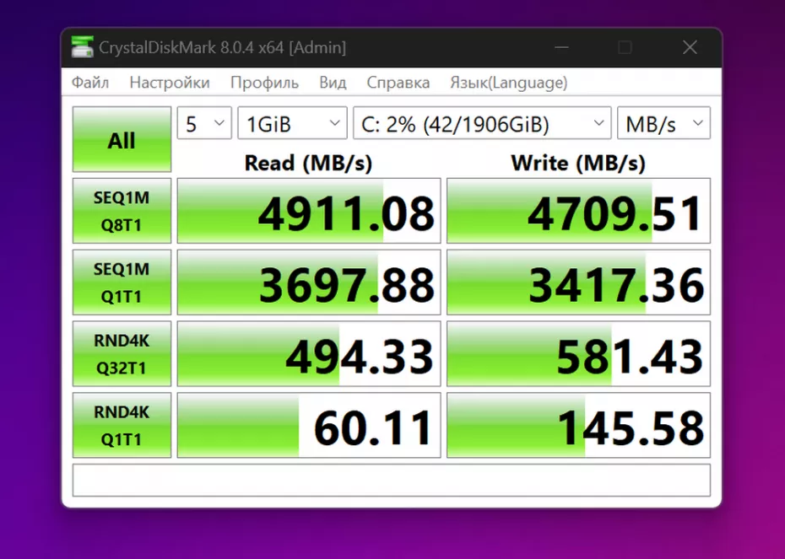785x559 pixels.
Task: Start the SEQ1M Q8T1 test
Action: click(x=122, y=211)
